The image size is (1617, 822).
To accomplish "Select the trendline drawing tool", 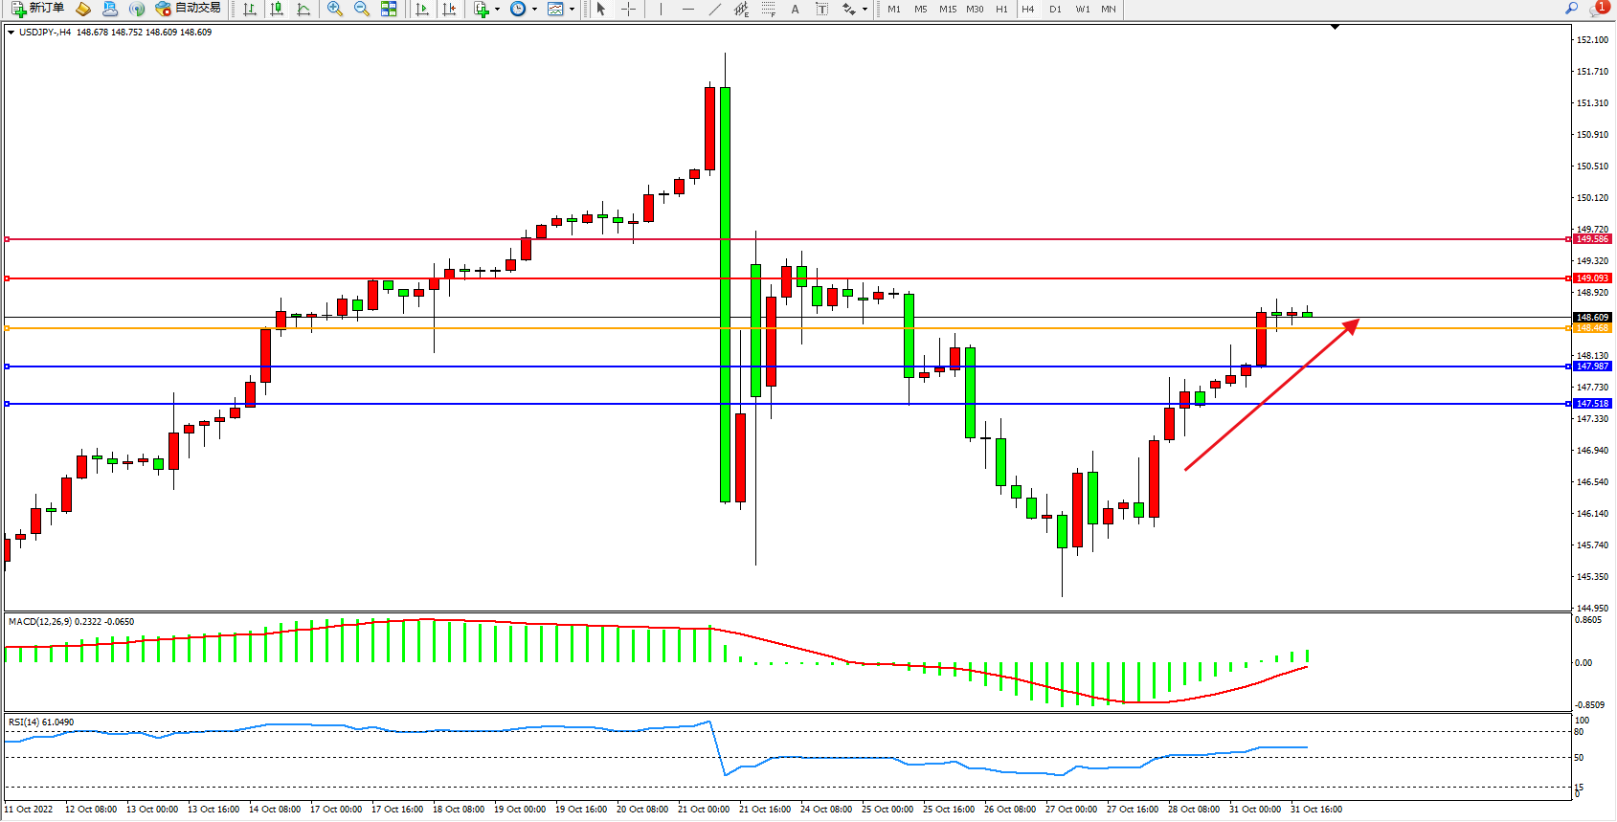I will (x=715, y=9).
